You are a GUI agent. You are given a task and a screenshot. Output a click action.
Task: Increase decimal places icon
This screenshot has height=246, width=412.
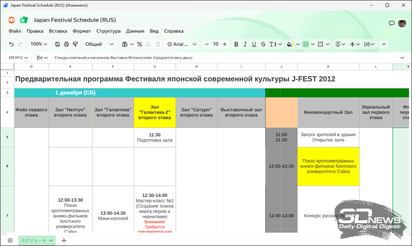click(x=158, y=44)
